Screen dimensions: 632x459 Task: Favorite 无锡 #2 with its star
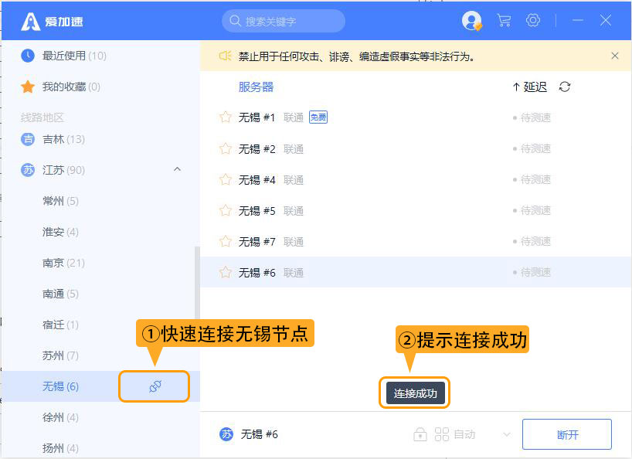coord(226,148)
